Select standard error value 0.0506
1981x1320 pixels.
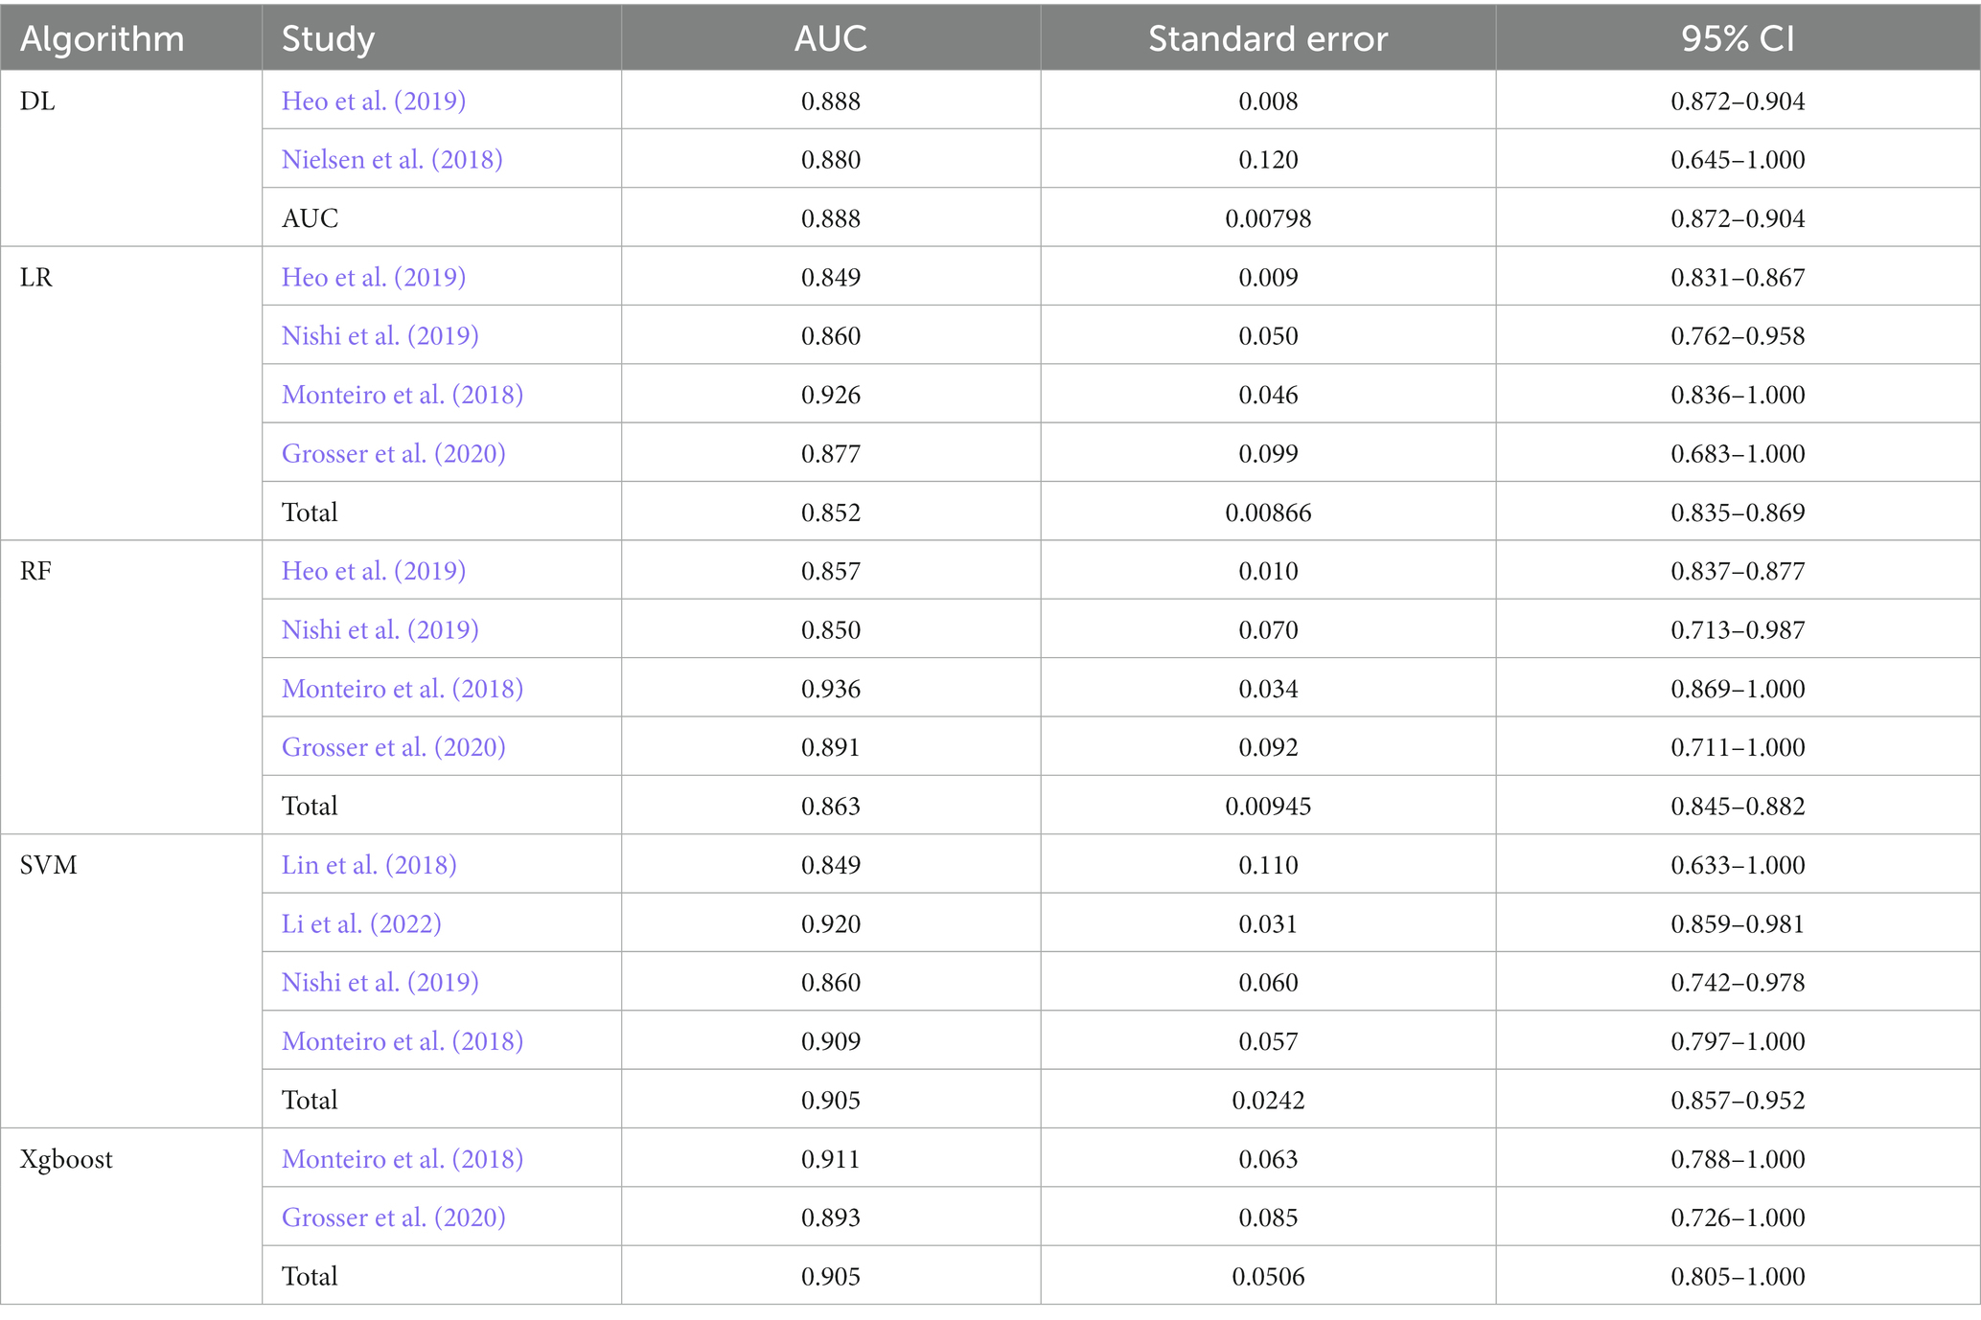(1268, 1276)
